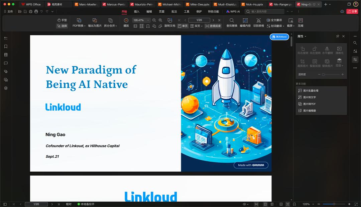Click the properties sliders icon on right sidebar
The height and width of the screenshot is (207, 361).
(355, 60)
